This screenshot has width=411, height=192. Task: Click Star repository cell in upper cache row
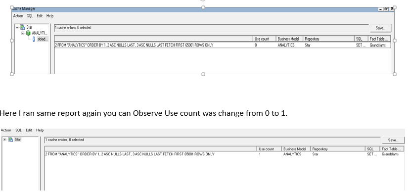coord(308,45)
